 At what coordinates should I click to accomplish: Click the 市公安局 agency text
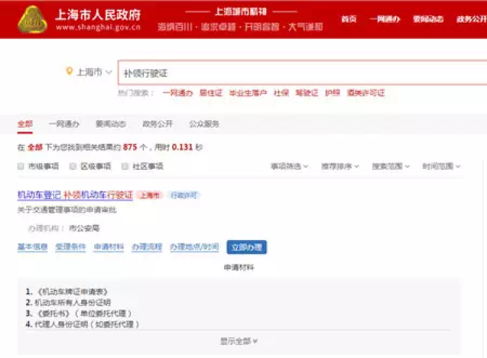tap(84, 228)
